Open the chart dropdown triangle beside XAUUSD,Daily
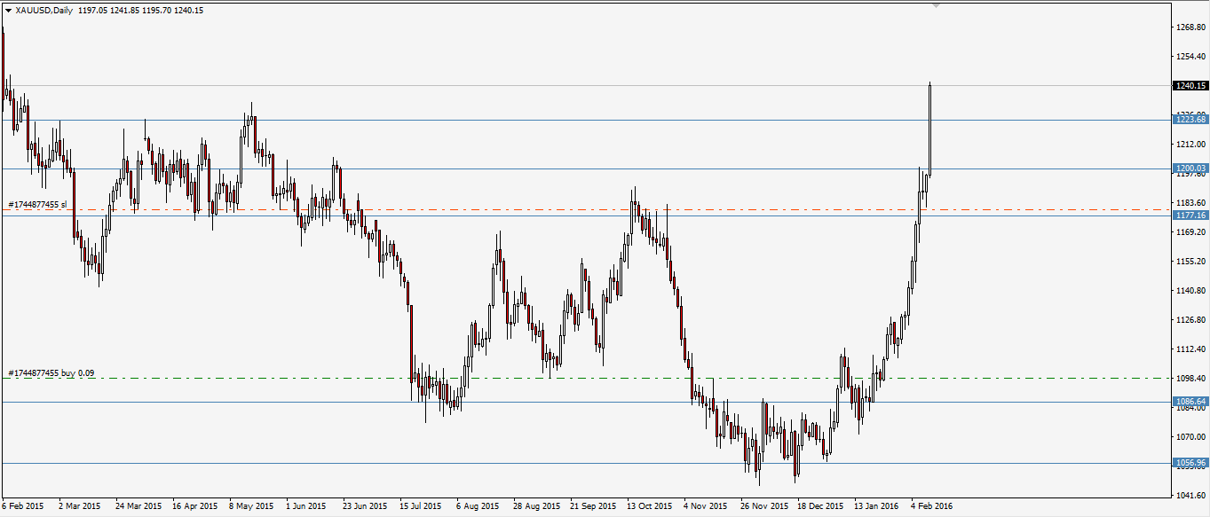The height and width of the screenshot is (517, 1210). pos(8,10)
